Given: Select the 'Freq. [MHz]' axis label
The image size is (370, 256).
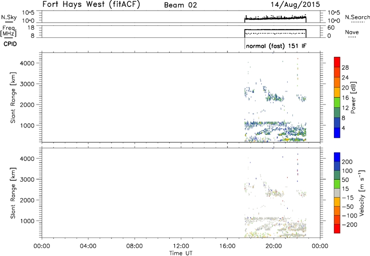Looking at the screenshot, I should pyautogui.click(x=9, y=31).
